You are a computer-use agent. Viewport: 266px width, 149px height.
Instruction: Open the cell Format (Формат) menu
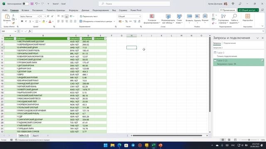pyautogui.click(x=205, y=19)
